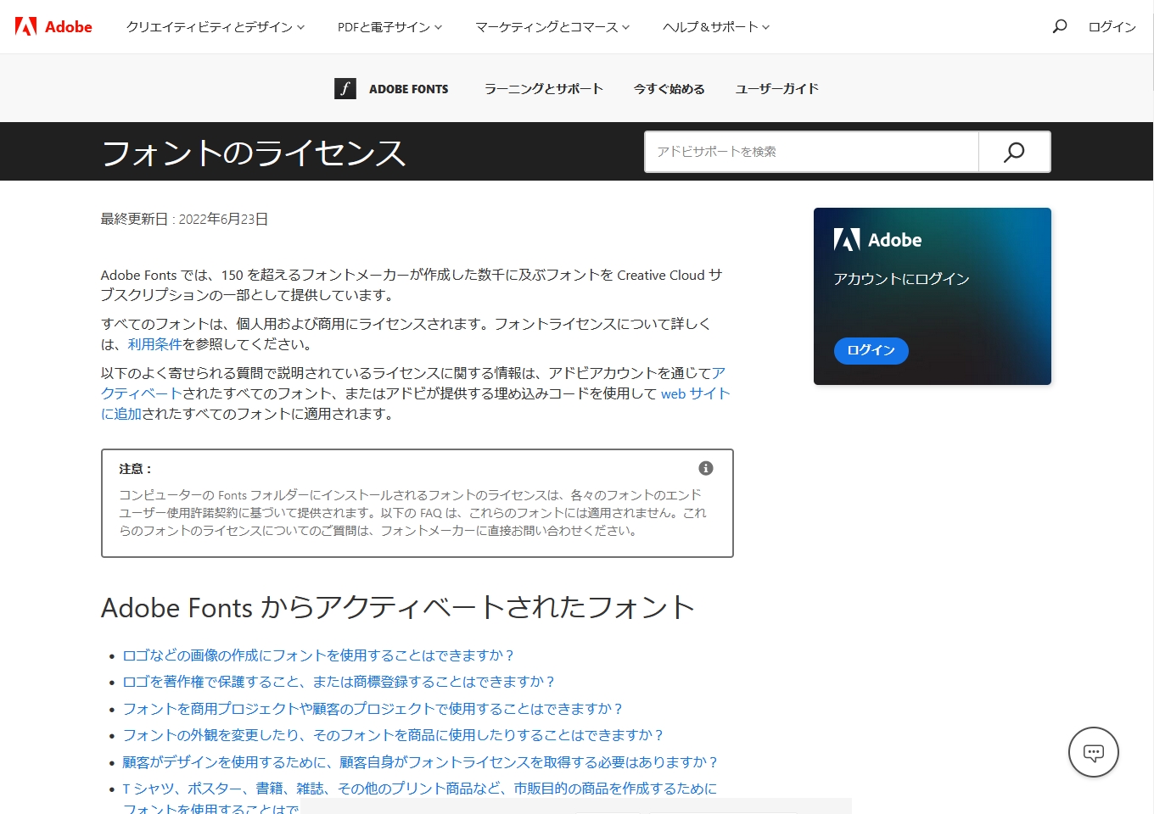Open ユーザーガイド tab
Screen dimensions: 1154x814
[777, 89]
